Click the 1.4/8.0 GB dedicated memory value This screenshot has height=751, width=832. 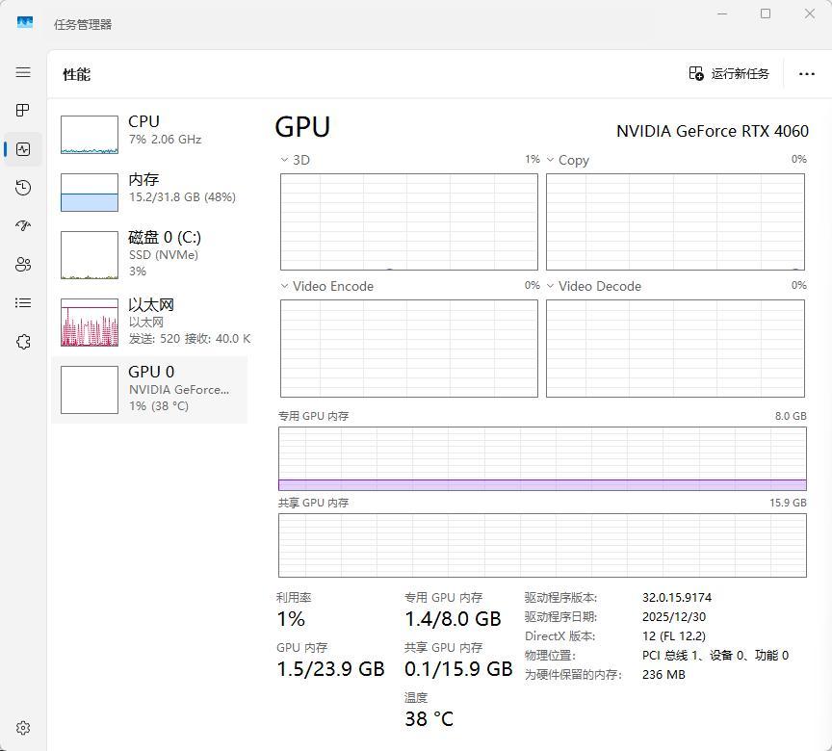(453, 619)
